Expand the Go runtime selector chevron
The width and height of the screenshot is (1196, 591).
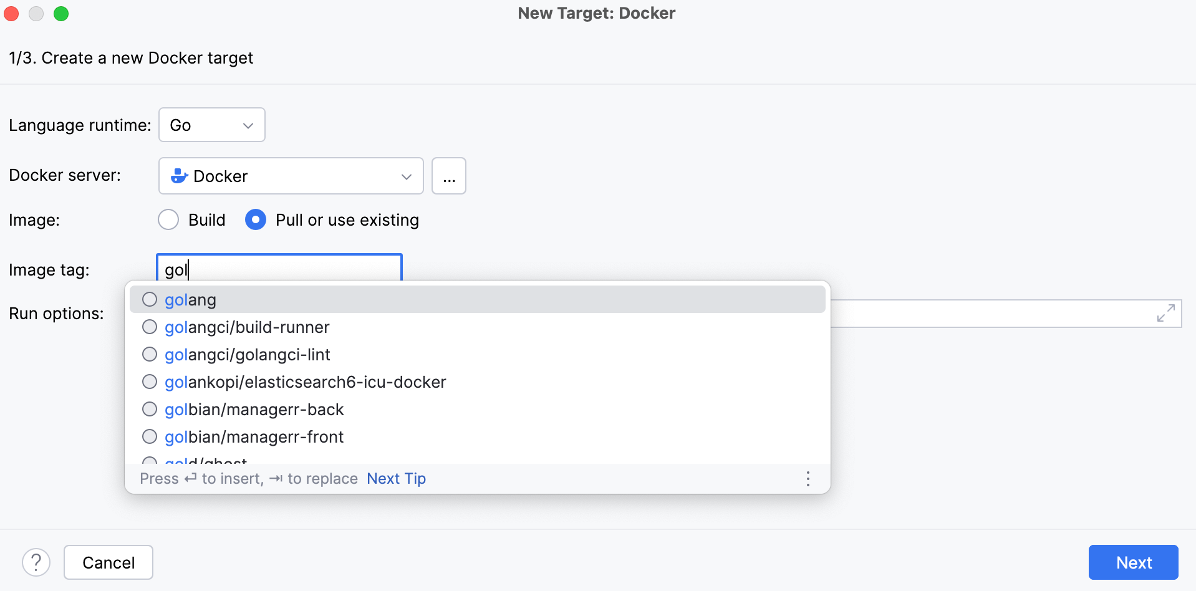point(247,125)
